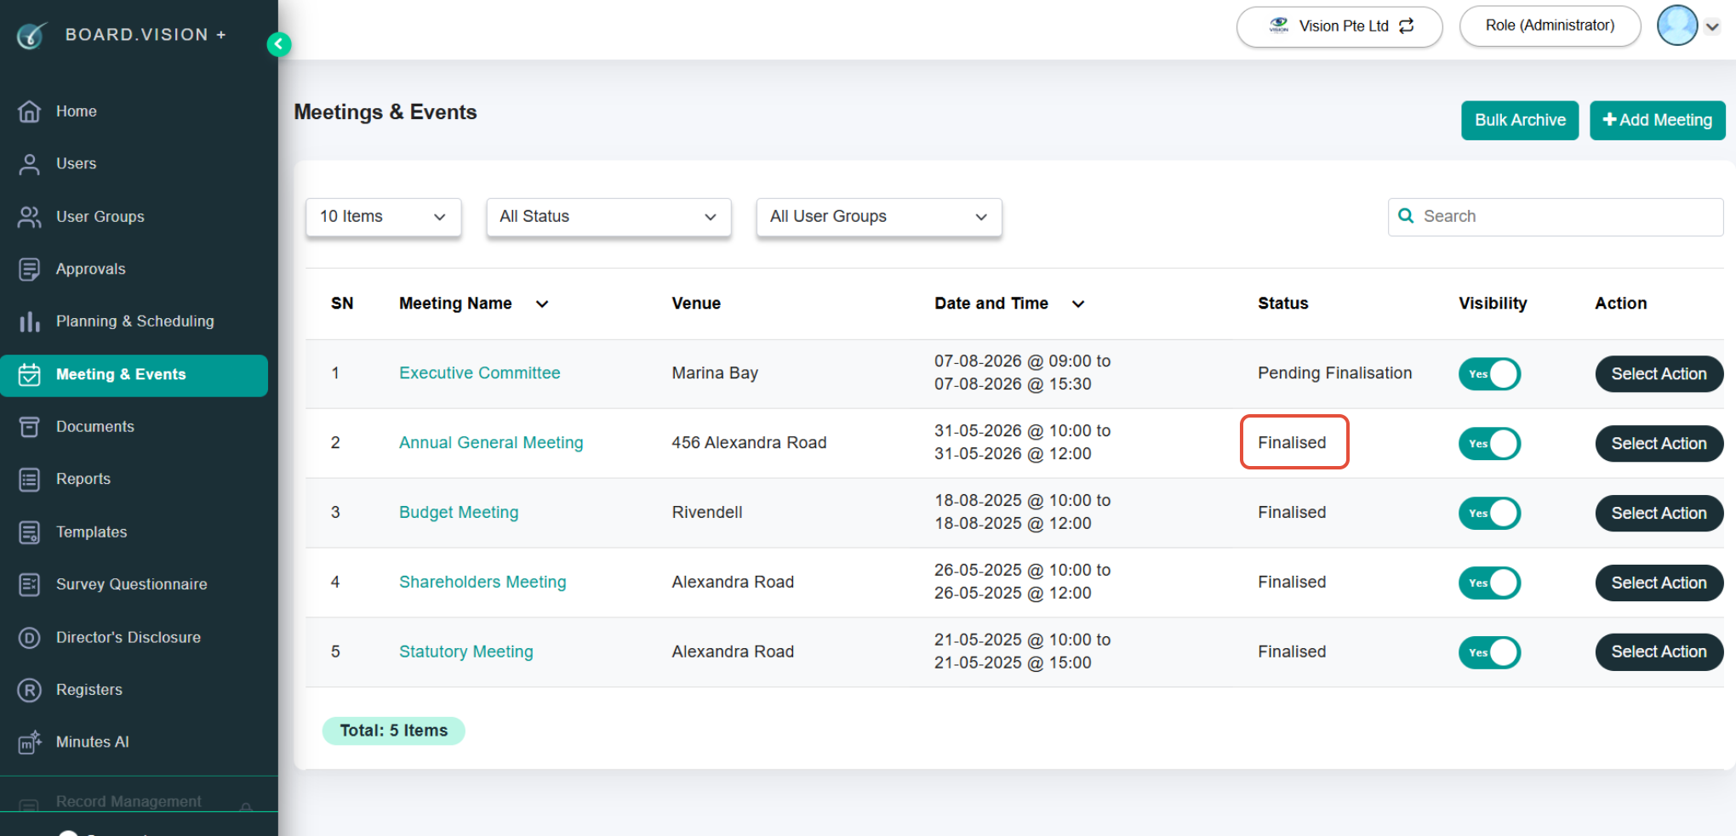Sort by Date and Time chevron
Viewport: 1736px width, 836px height.
coord(1078,304)
